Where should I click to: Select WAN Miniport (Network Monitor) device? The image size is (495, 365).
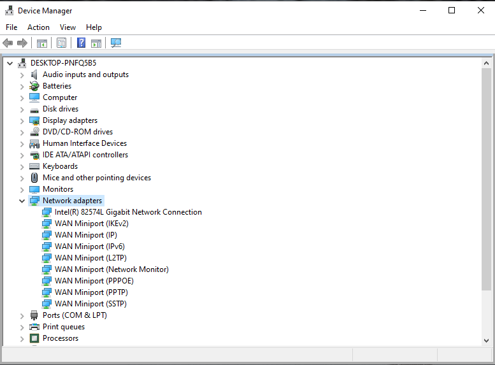click(111, 269)
